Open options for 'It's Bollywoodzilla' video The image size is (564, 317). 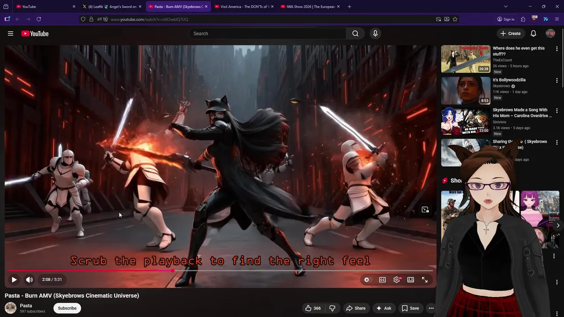point(557,81)
